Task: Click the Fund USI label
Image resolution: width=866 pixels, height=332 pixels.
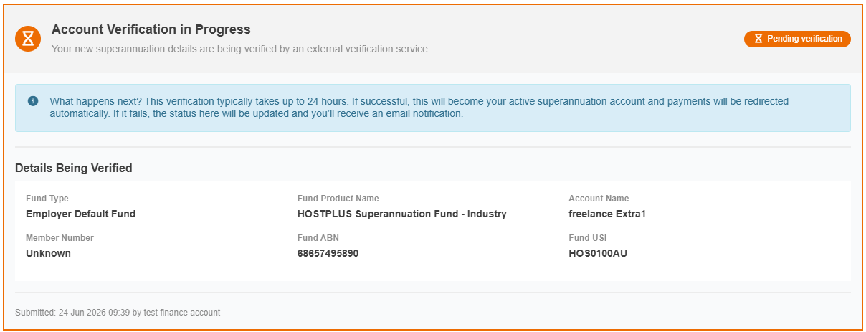Action: click(x=588, y=238)
